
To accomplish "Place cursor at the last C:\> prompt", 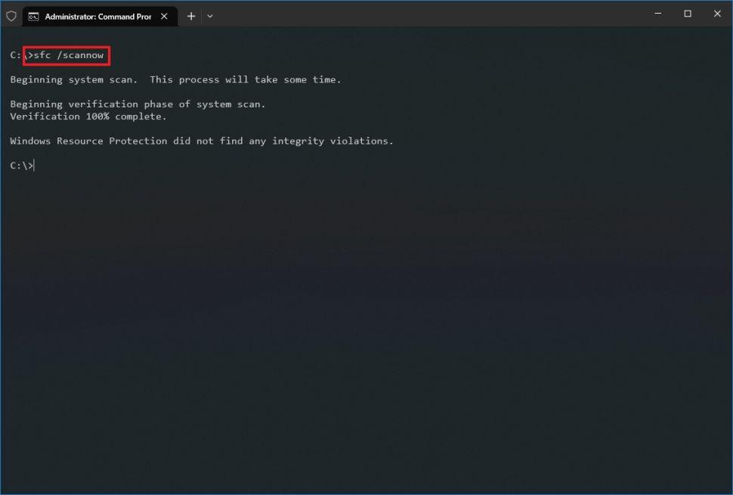I will pos(33,166).
